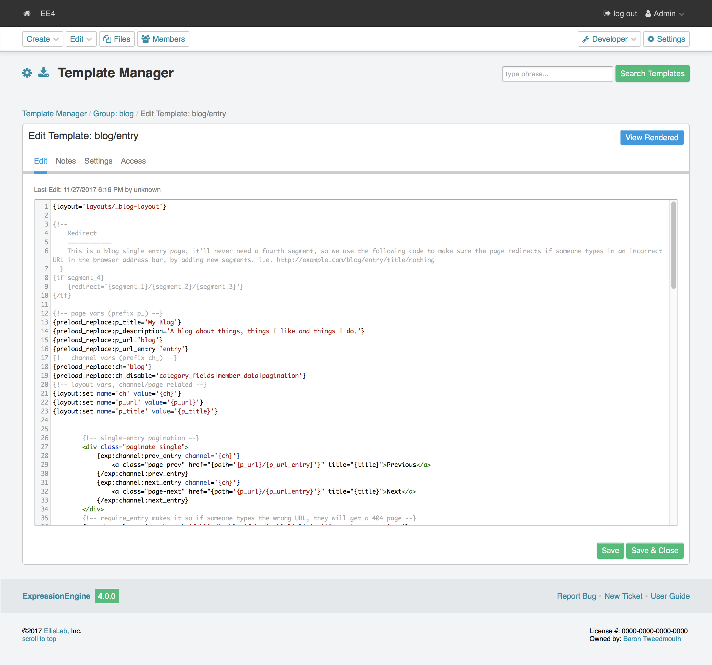
Task: Click the Files copy icon
Action: tap(107, 39)
